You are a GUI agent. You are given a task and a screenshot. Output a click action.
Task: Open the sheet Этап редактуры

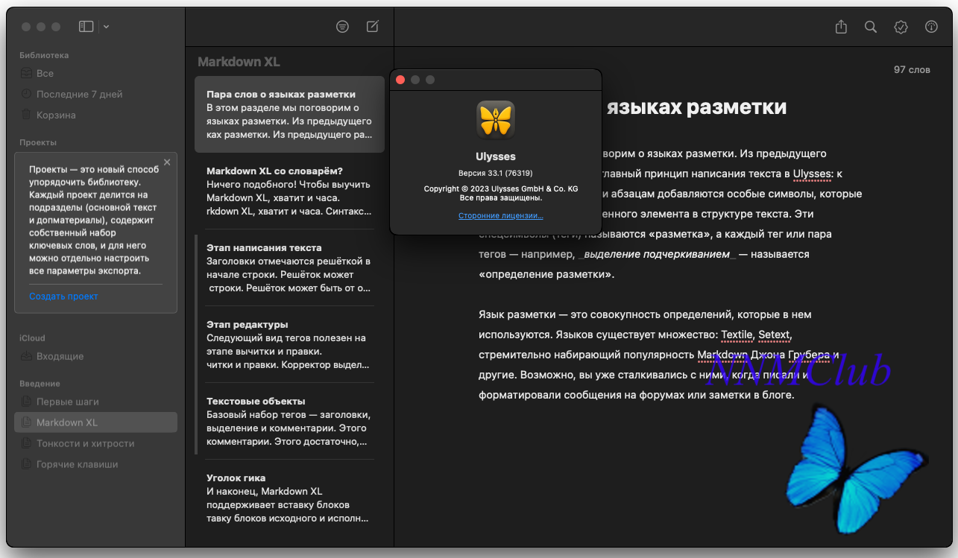point(289,344)
